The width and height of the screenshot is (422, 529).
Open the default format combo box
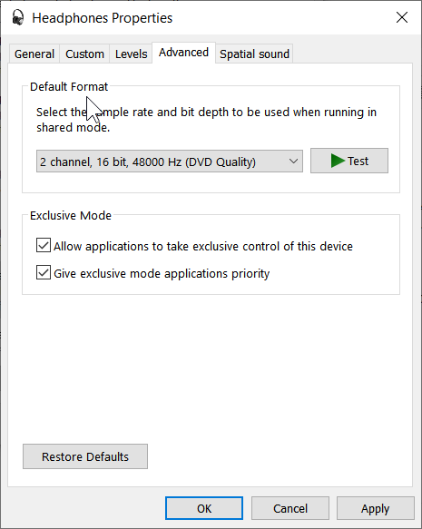pyautogui.click(x=170, y=162)
